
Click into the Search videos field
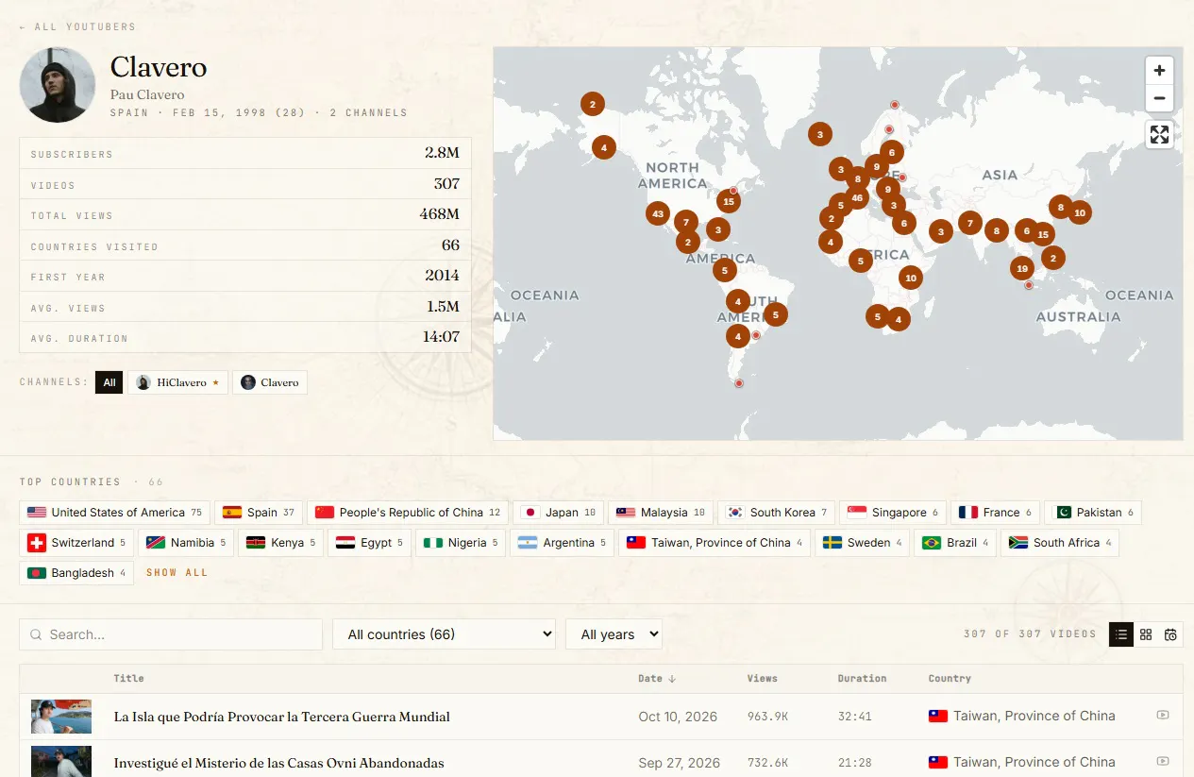tap(171, 634)
